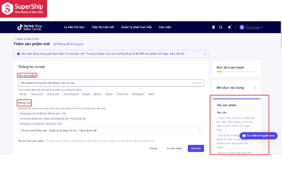Image resolution: width=282 pixels, height=176 pixels.
Task: Open La bàn Dữ liệu menu
Action: pyautogui.click(x=74, y=27)
